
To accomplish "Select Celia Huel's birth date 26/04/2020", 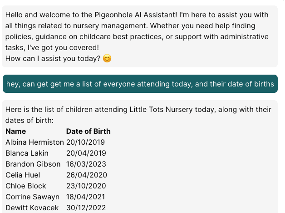I will pos(87,175).
